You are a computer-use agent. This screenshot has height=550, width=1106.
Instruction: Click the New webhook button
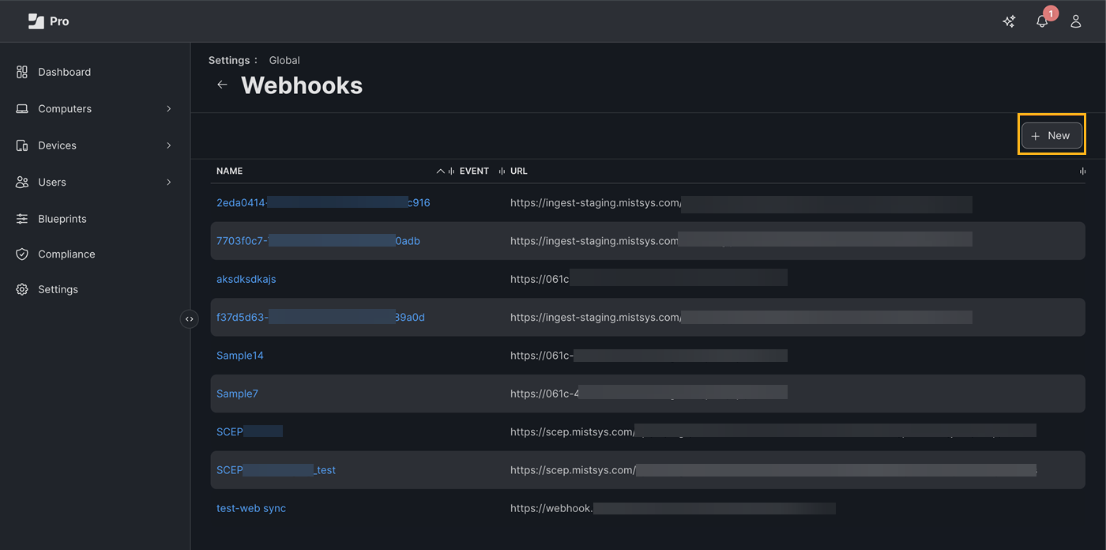click(1051, 136)
